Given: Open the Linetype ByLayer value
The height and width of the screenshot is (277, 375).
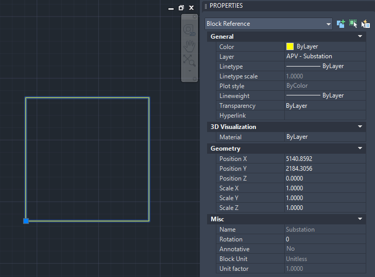Looking at the screenshot, I should [325, 66].
